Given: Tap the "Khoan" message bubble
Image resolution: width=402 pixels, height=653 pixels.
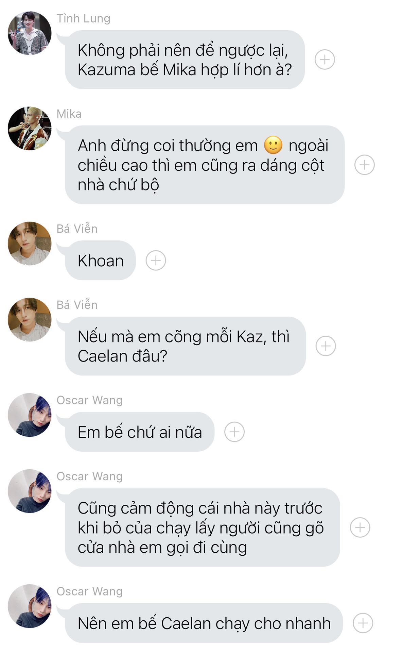Looking at the screenshot, I should (x=100, y=261).
